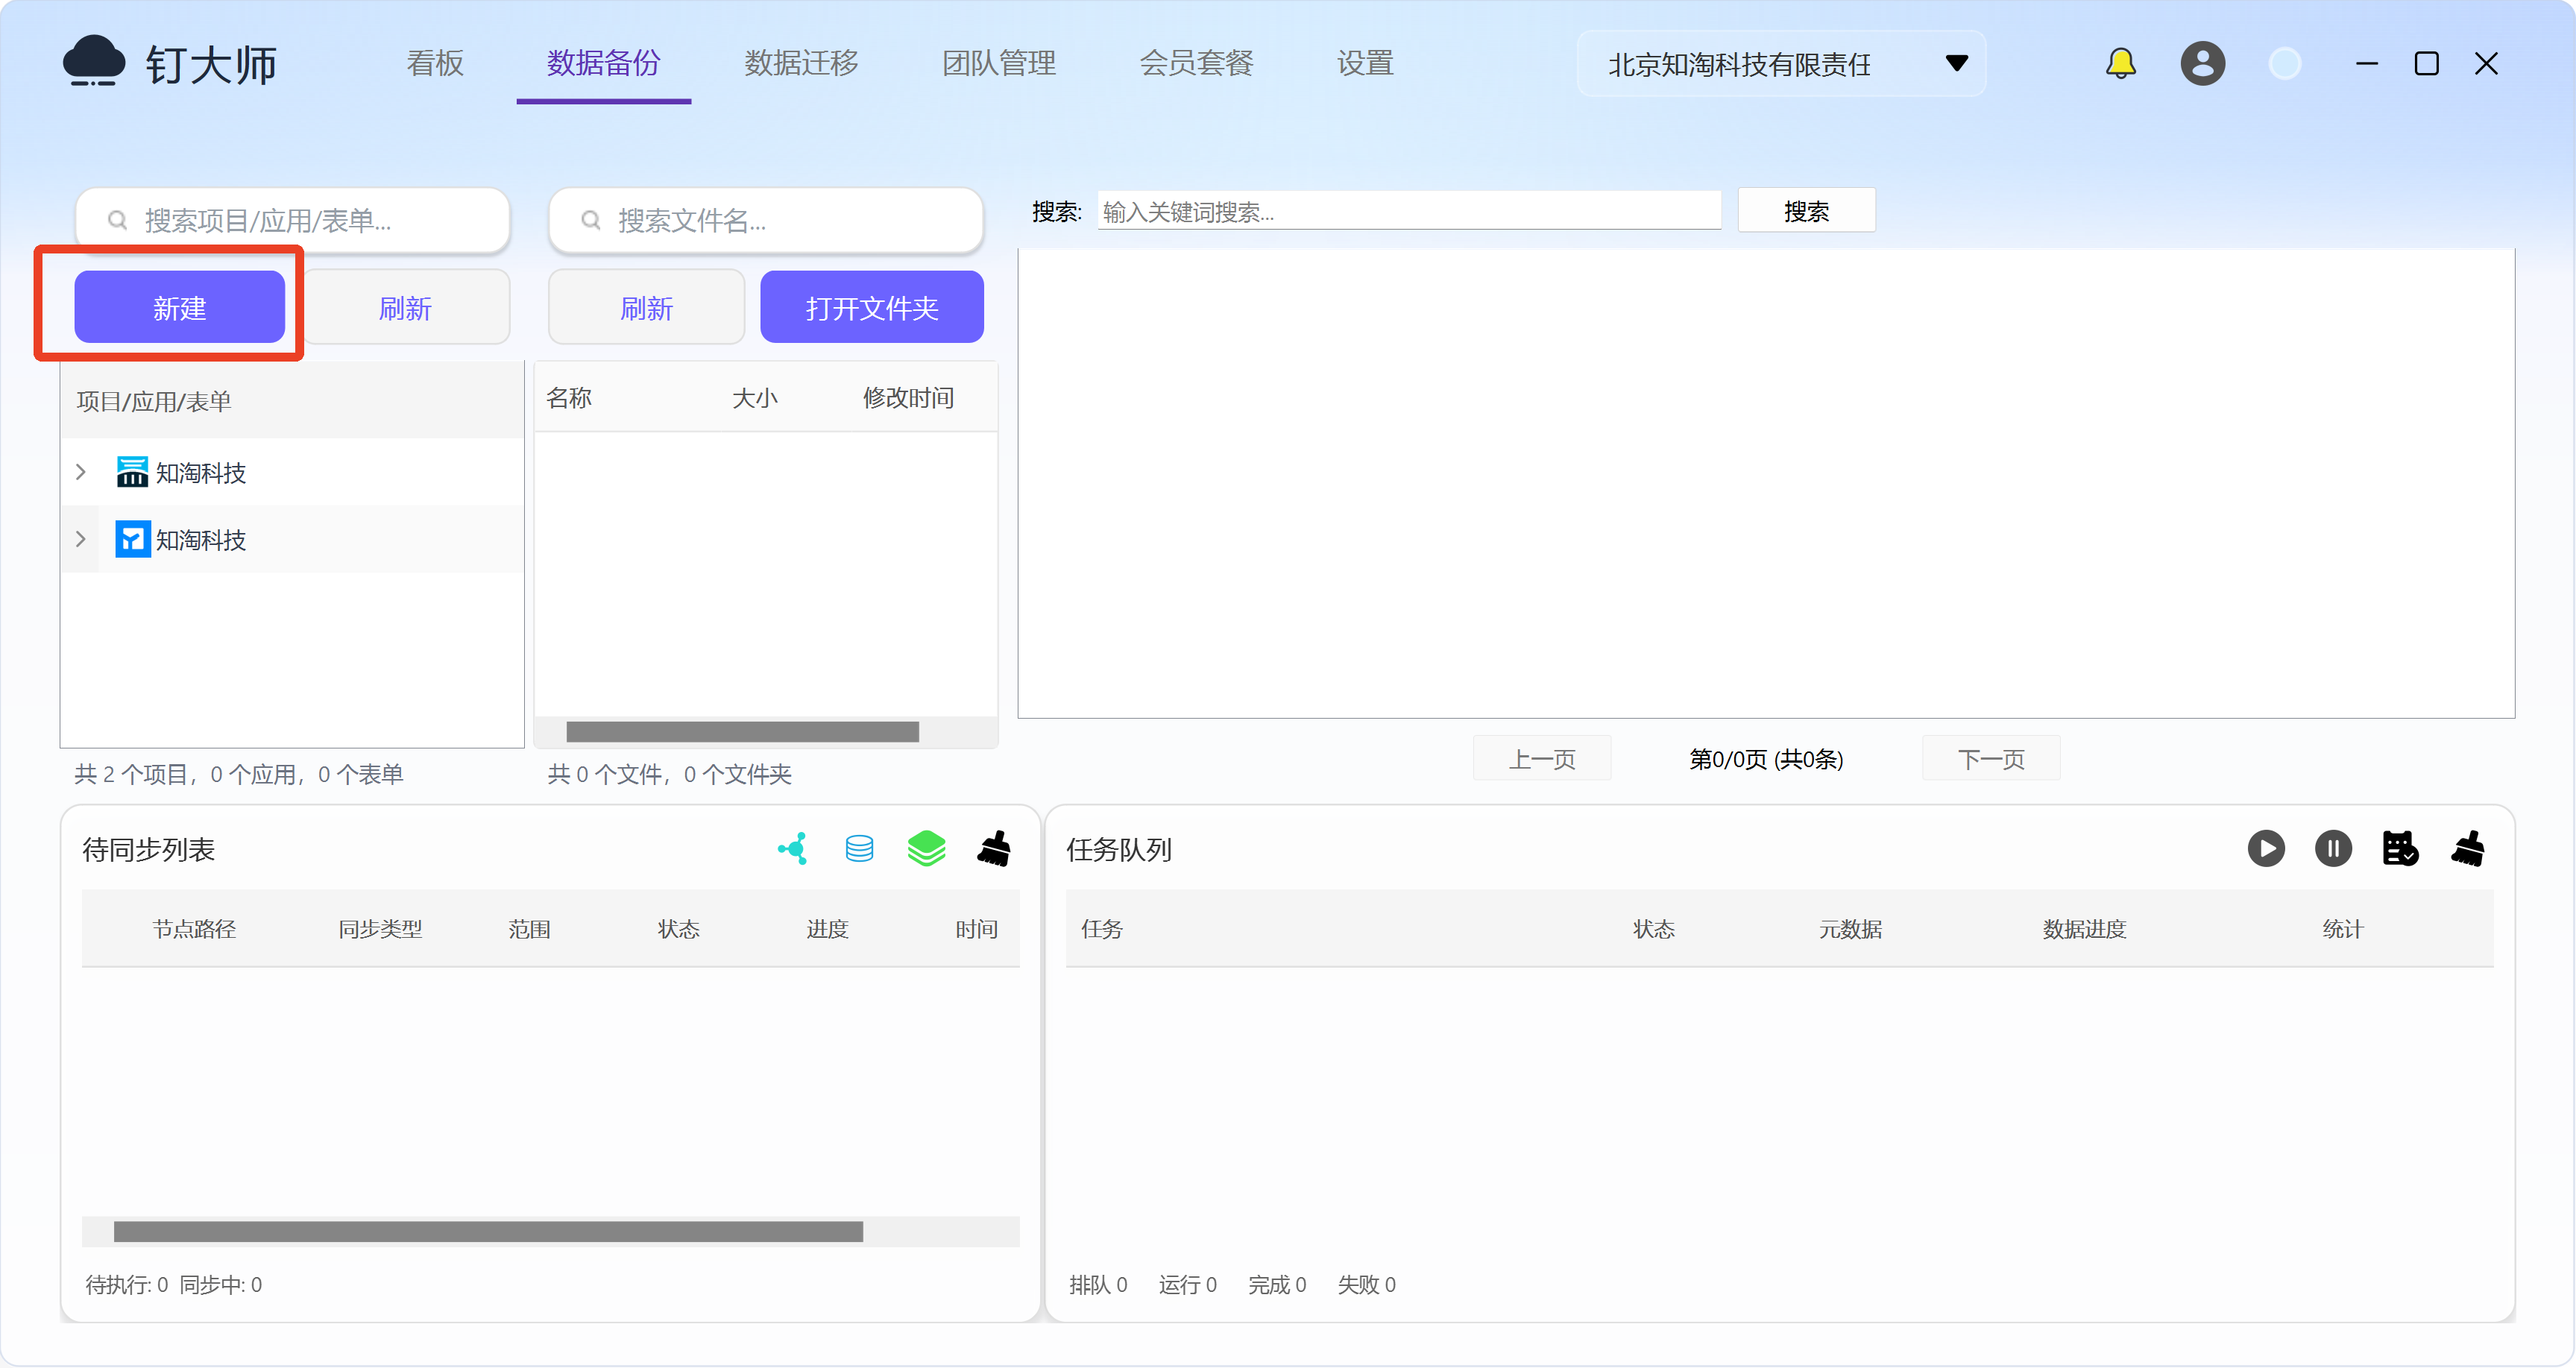
Task: Click the 名称 column header
Action: (569, 397)
